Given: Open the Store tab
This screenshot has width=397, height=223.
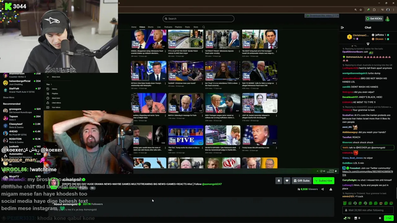Looking at the screenshot, I should point(196,27).
